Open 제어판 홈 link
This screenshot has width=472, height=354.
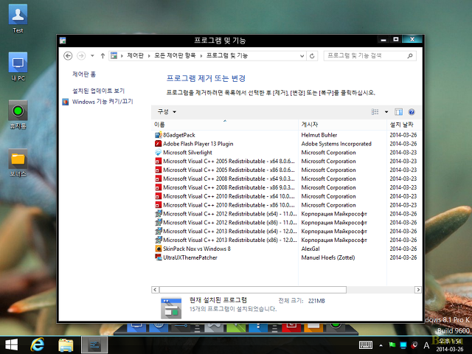[x=84, y=74]
